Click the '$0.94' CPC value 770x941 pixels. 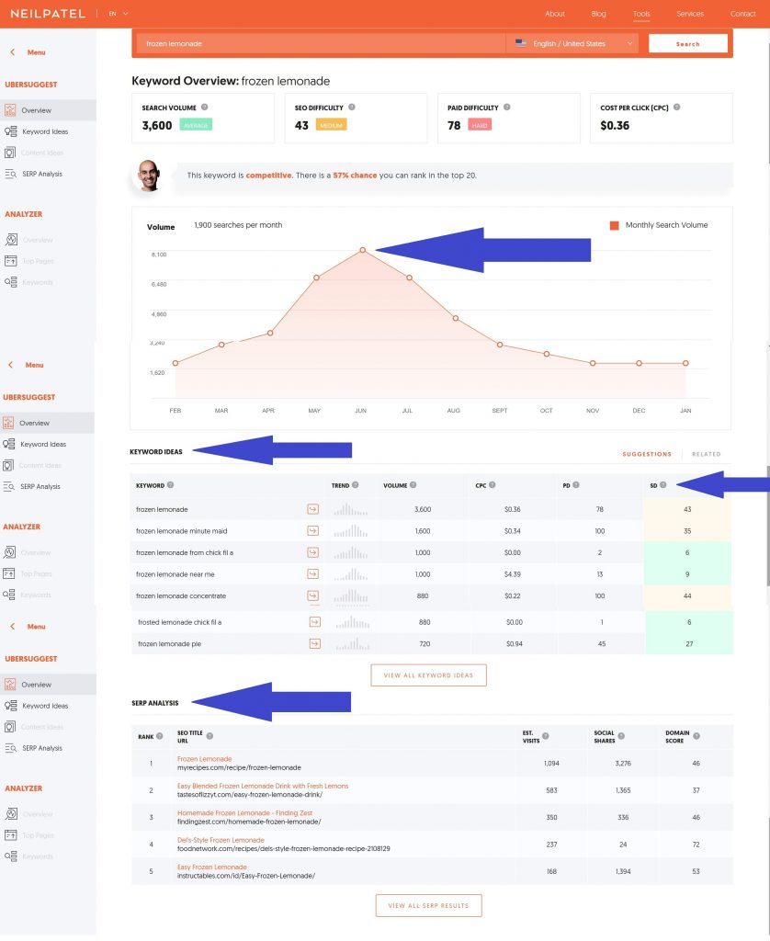pos(515,644)
